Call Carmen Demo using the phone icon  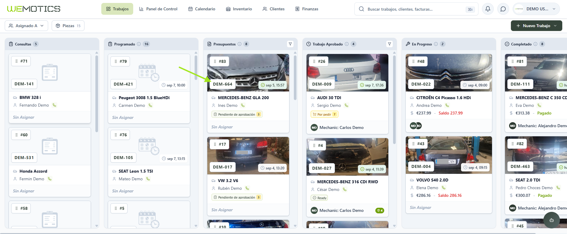pyautogui.click(x=150, y=105)
